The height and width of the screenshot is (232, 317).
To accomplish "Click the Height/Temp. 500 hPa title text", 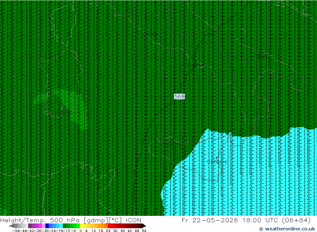I will click(x=40, y=220).
